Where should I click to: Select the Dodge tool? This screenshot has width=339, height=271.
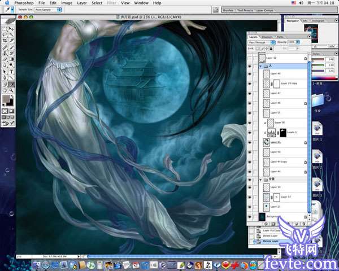[11, 65]
